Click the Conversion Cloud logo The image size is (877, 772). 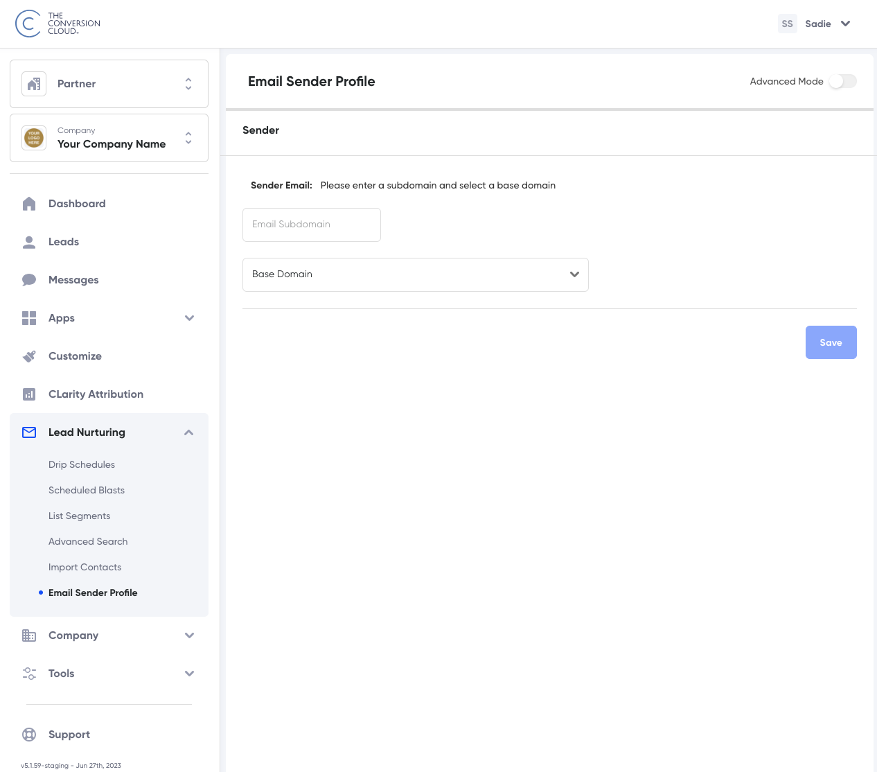tap(57, 24)
